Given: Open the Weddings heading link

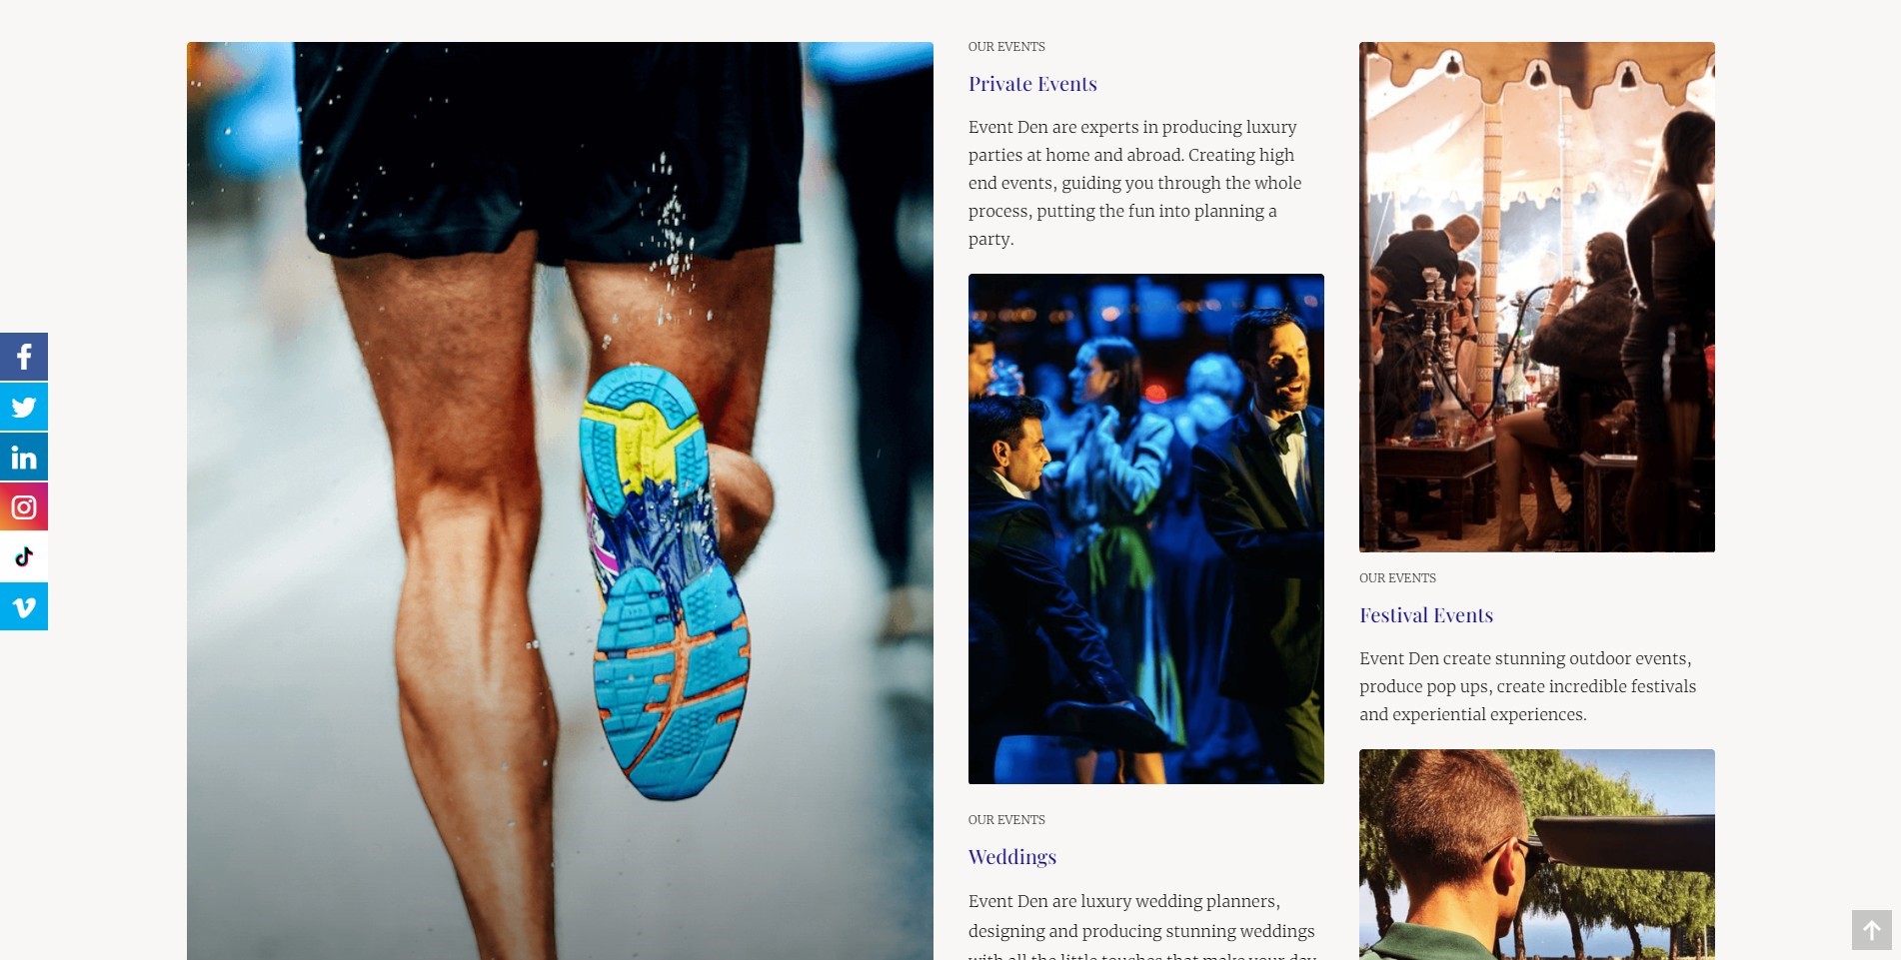Looking at the screenshot, I should [1012, 857].
